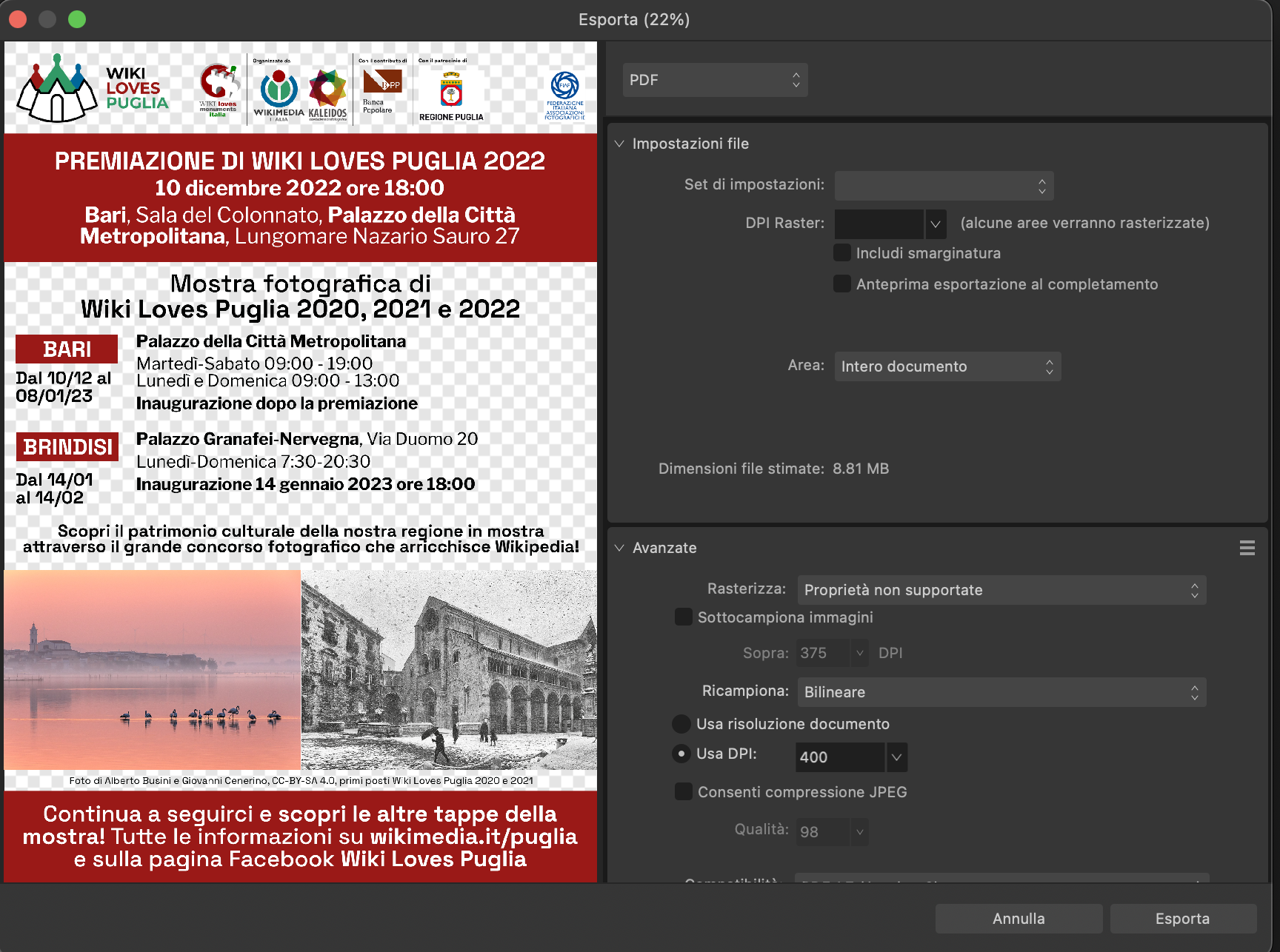
Task: Click the Esporta button
Action: [1183, 919]
